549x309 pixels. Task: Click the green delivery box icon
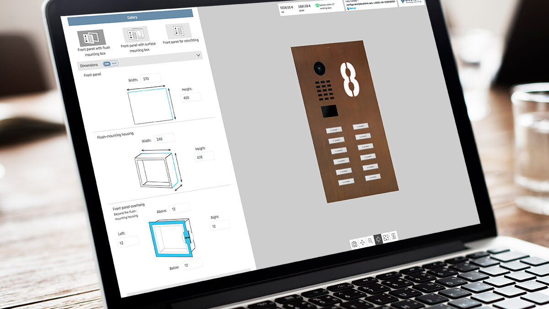(x=317, y=5)
